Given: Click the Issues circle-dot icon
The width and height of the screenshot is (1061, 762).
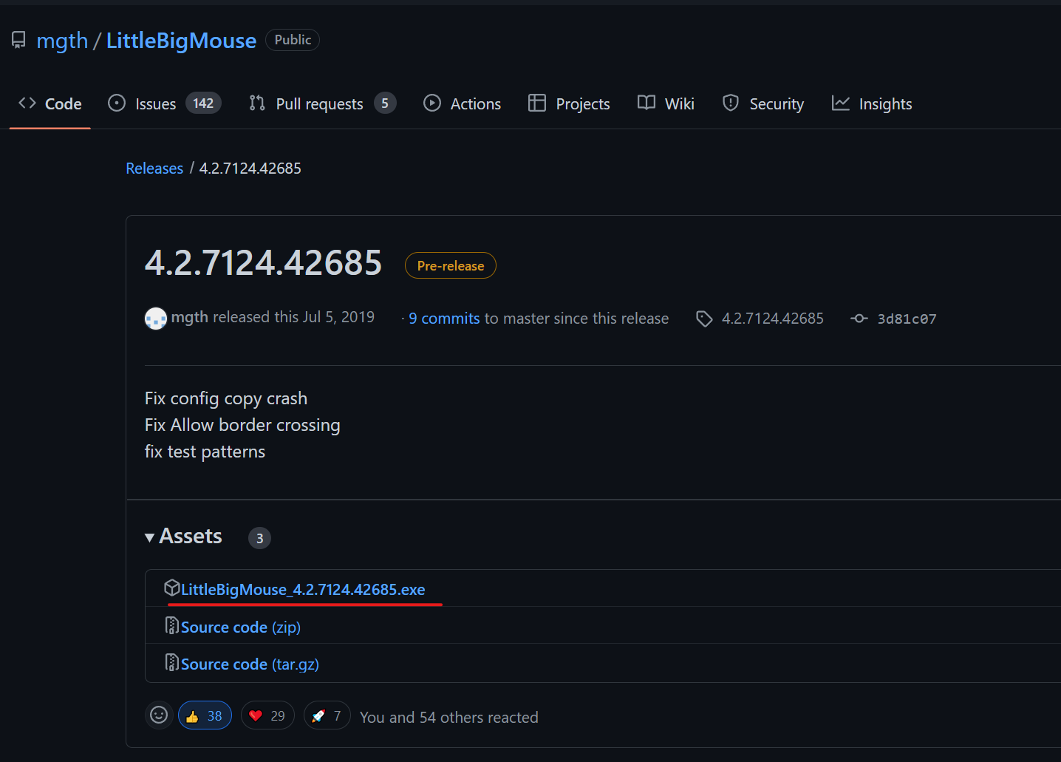Looking at the screenshot, I should coord(117,103).
